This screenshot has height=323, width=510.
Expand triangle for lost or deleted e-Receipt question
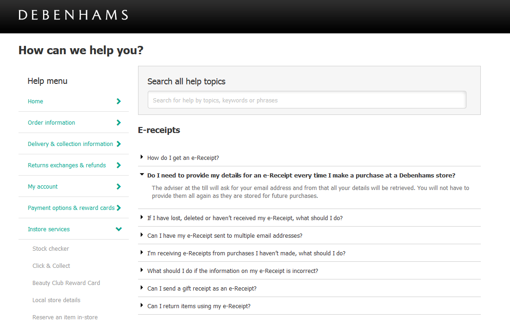coord(141,217)
